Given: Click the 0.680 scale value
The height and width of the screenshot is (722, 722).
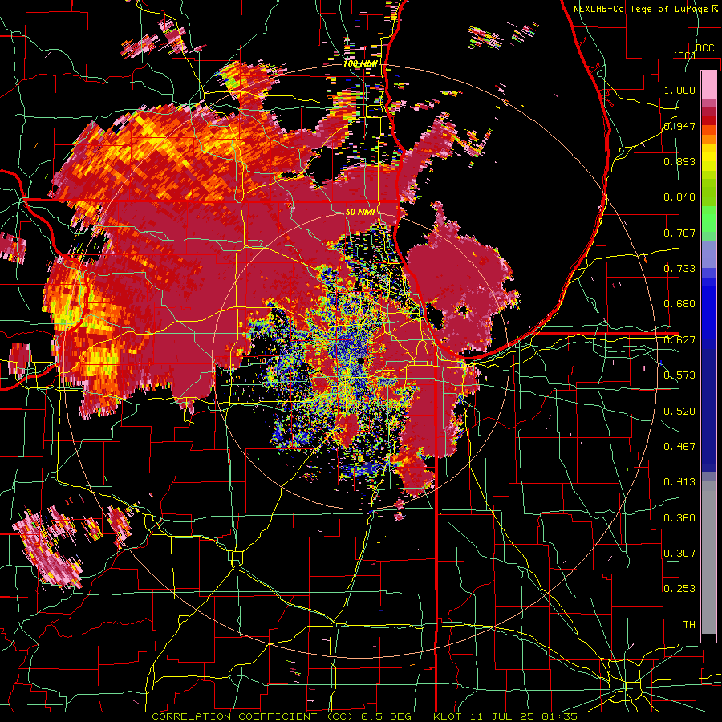Looking at the screenshot, I should [x=679, y=304].
